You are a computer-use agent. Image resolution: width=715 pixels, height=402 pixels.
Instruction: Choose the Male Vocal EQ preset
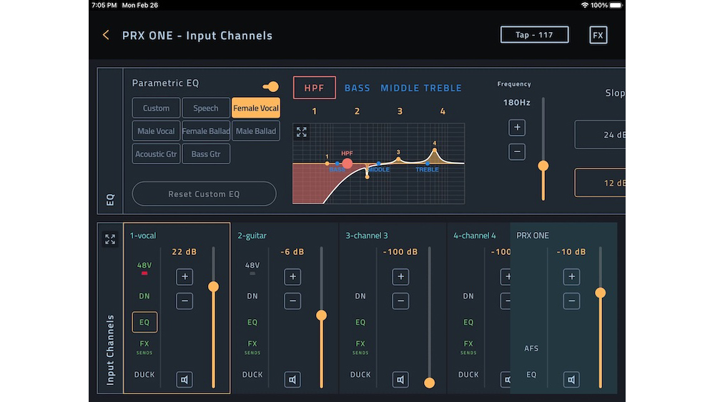[x=156, y=131]
